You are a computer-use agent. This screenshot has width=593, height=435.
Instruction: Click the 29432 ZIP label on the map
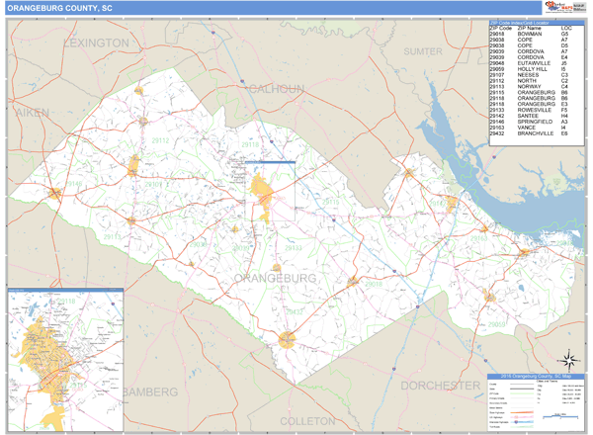tap(295, 312)
